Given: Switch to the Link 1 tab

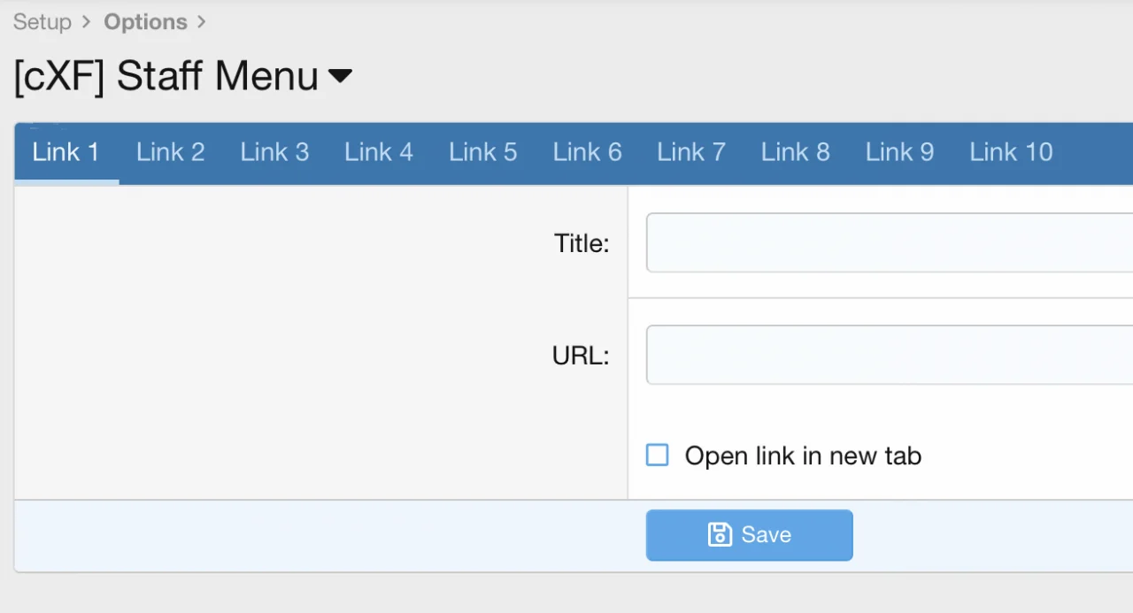Looking at the screenshot, I should [x=66, y=152].
